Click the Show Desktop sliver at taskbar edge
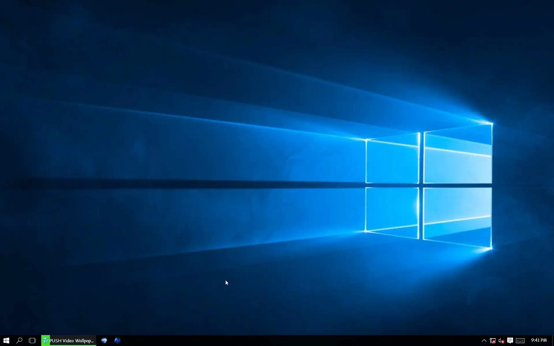This screenshot has height=346, width=554. point(553,341)
